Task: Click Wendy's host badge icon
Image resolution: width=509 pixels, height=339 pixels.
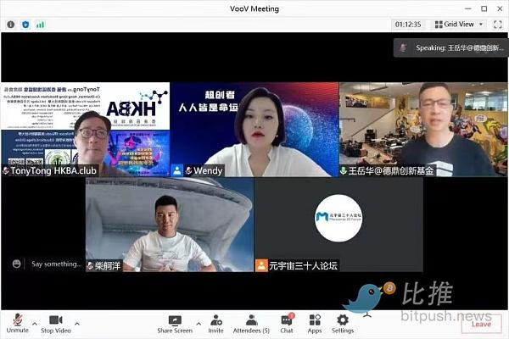Action: coord(177,170)
